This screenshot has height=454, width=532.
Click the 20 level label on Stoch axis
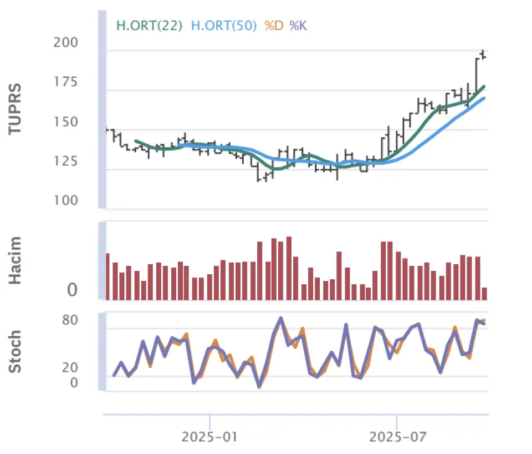[x=70, y=367]
